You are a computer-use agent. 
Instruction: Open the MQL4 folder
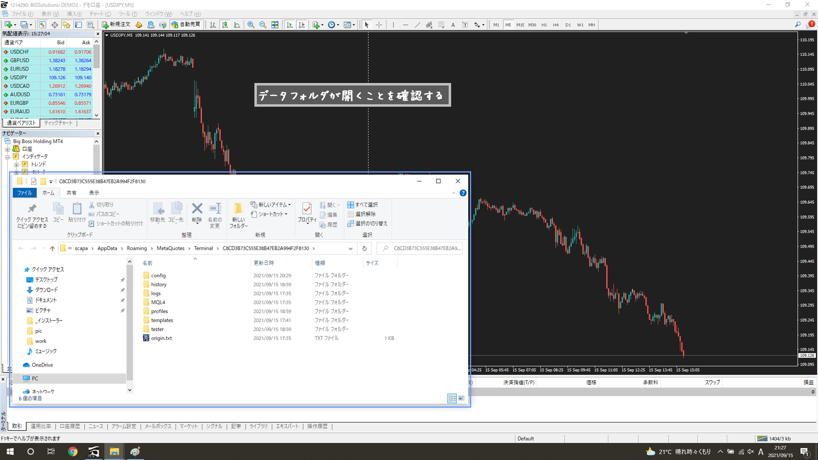(158, 302)
